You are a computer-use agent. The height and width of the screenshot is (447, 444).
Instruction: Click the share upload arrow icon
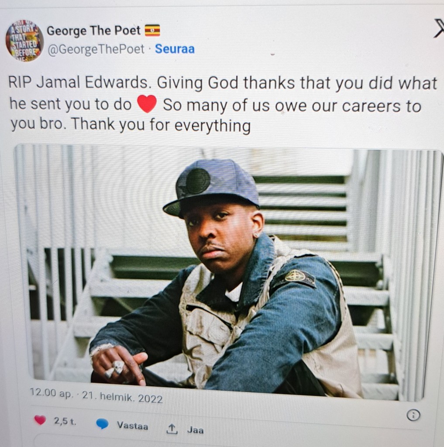172,429
